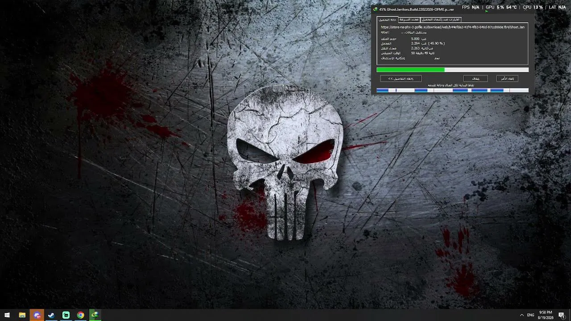Open the green Streamlabs taskbar icon
The height and width of the screenshot is (321, 571).
coord(66,315)
